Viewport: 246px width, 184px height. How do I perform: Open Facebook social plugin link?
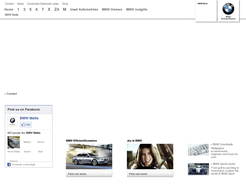click(x=24, y=164)
